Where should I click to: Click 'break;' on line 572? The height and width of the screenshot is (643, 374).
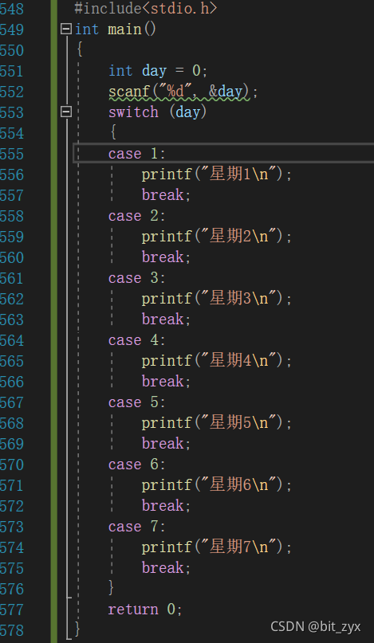(x=167, y=506)
